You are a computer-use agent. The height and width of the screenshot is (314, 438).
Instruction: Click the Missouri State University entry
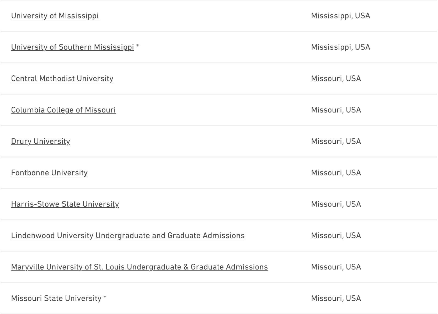pyautogui.click(x=56, y=298)
